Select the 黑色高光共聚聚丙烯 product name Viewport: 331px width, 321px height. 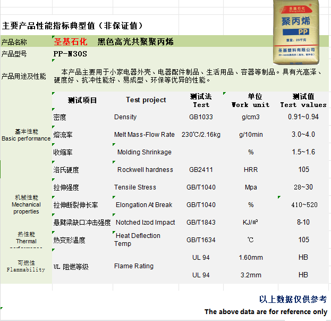coord(135,42)
